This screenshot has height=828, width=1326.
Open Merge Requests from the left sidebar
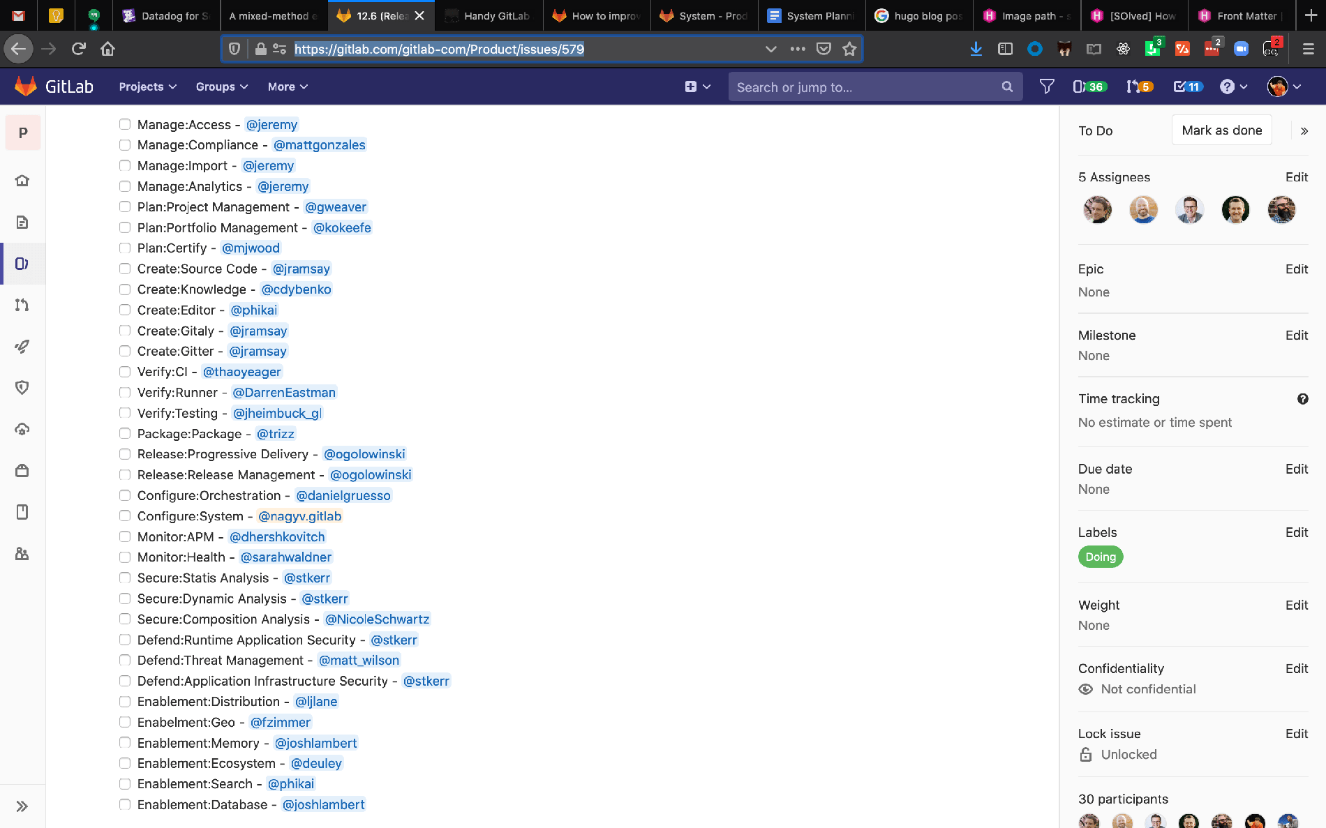coord(22,305)
